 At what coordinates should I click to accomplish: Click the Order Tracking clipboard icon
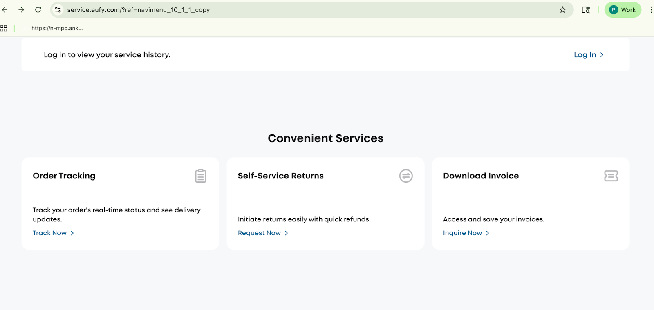pyautogui.click(x=201, y=176)
